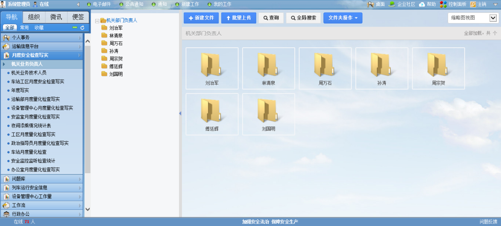Select 周万石 in the folder tree
The width and height of the screenshot is (501, 226).
(116, 43)
